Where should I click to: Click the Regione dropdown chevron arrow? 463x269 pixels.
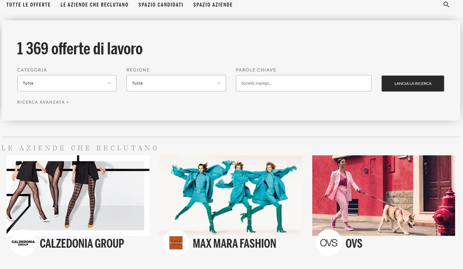(x=219, y=83)
